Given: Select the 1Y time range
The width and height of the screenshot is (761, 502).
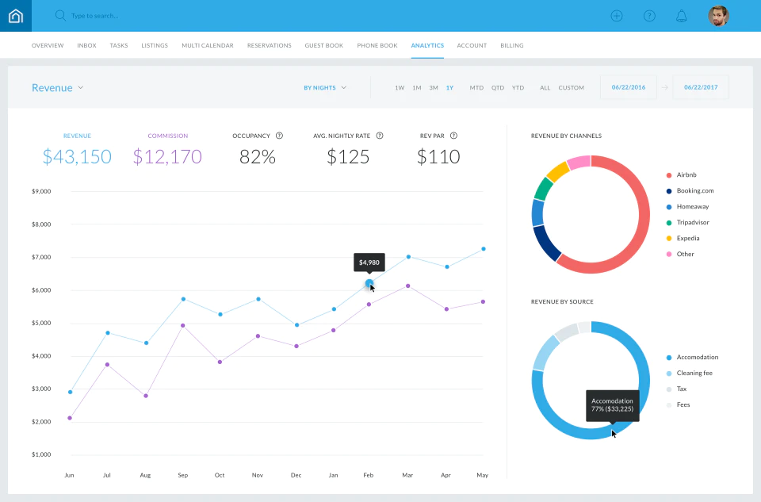Looking at the screenshot, I should coord(450,88).
